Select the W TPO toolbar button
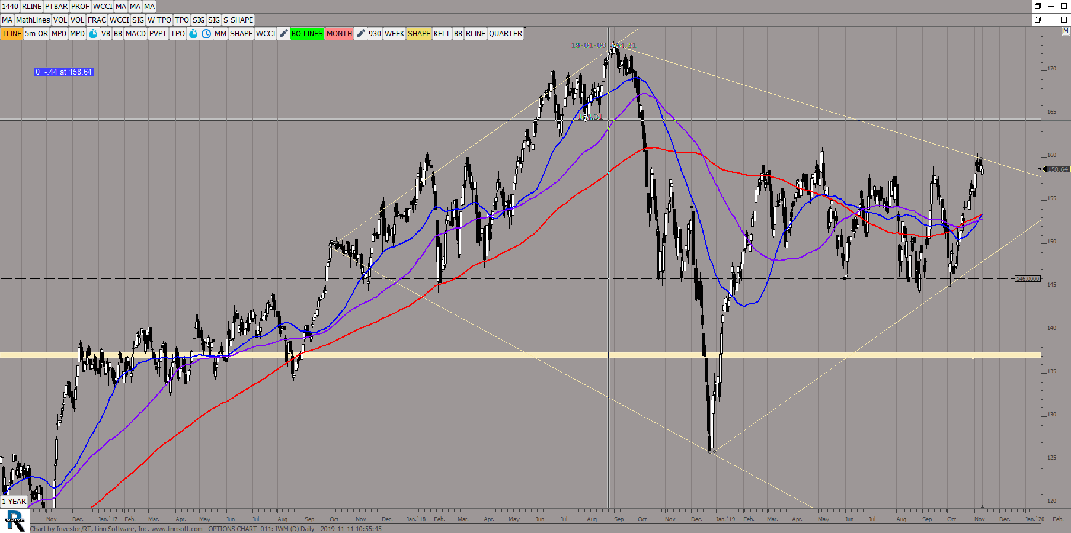1071x533 pixels. [x=159, y=20]
